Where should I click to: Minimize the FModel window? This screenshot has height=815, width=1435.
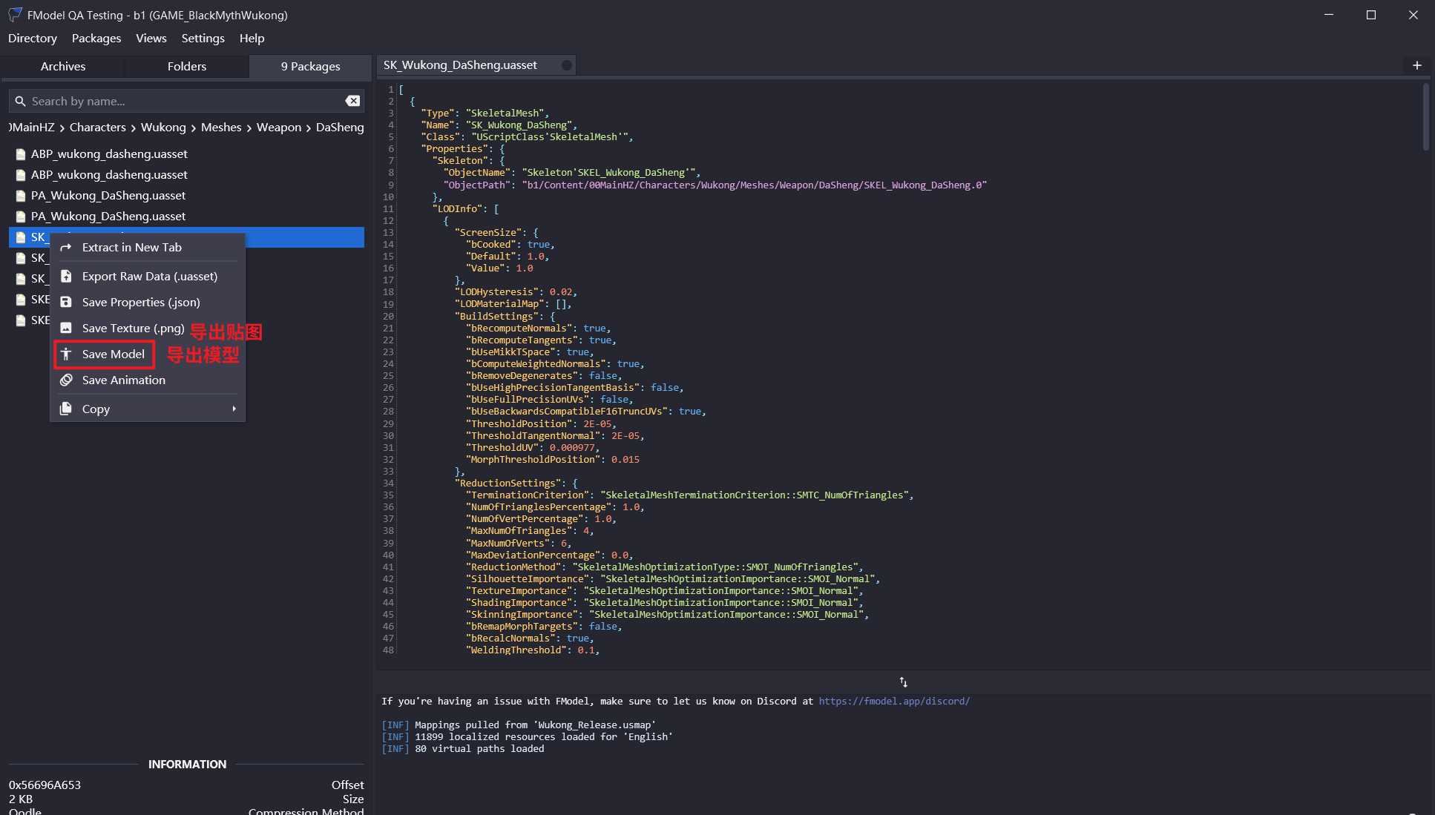(1329, 15)
